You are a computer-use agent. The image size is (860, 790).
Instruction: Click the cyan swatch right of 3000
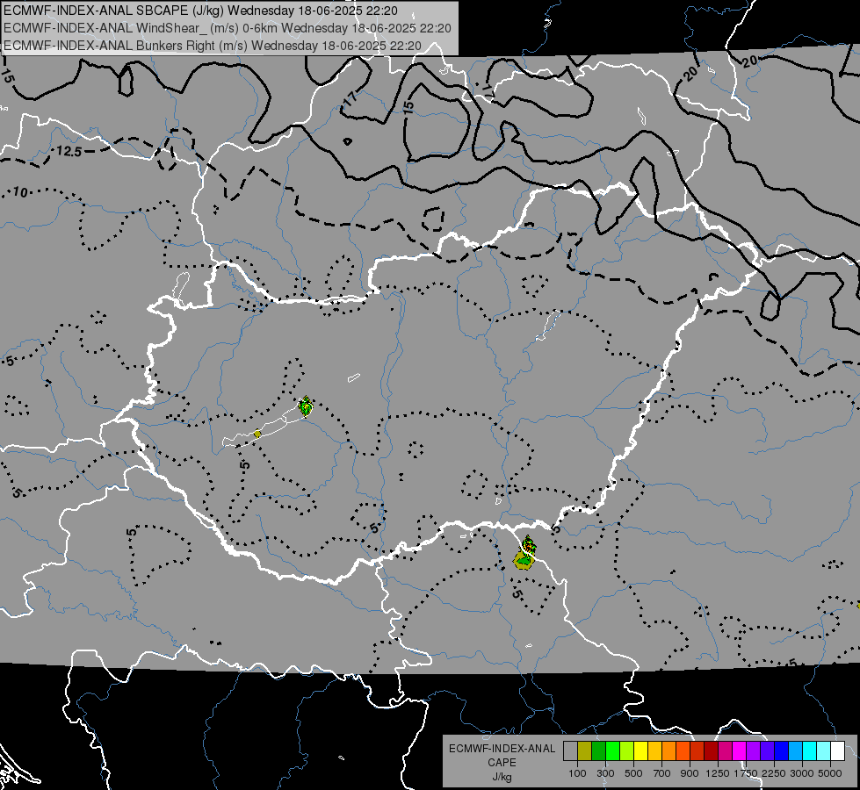810,751
